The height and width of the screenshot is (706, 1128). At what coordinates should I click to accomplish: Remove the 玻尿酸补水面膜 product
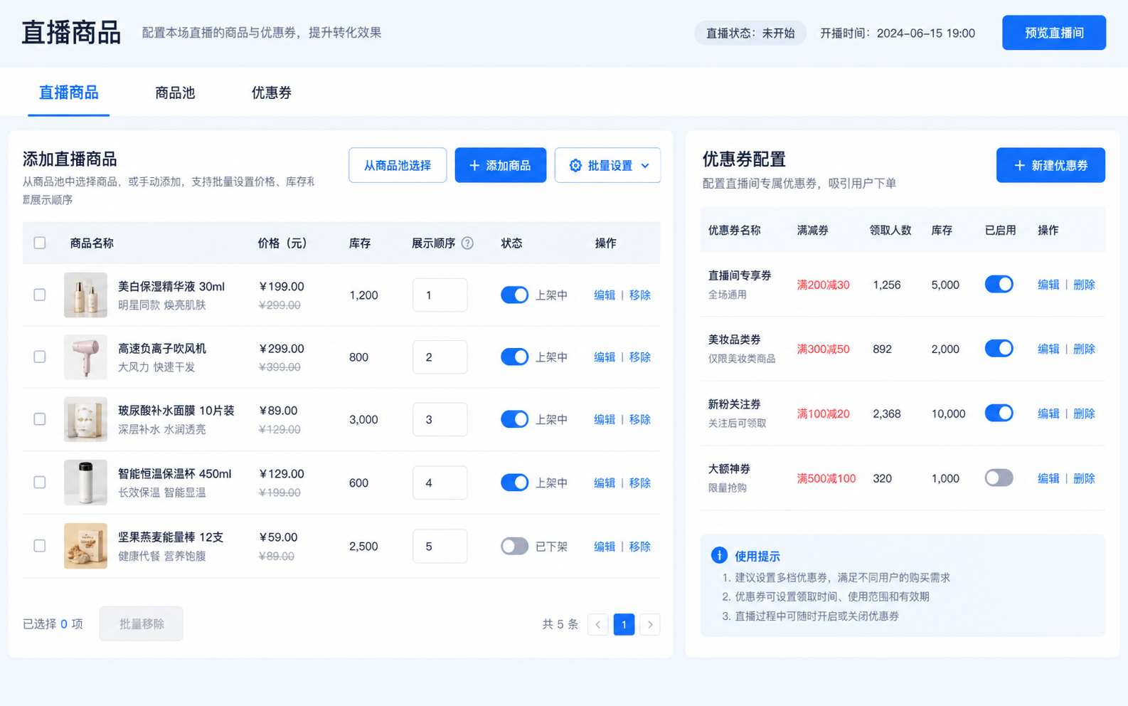(x=640, y=420)
